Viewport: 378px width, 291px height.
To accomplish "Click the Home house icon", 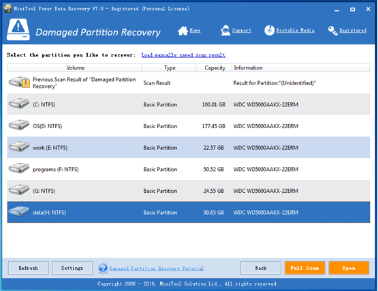I will pyautogui.click(x=183, y=31).
